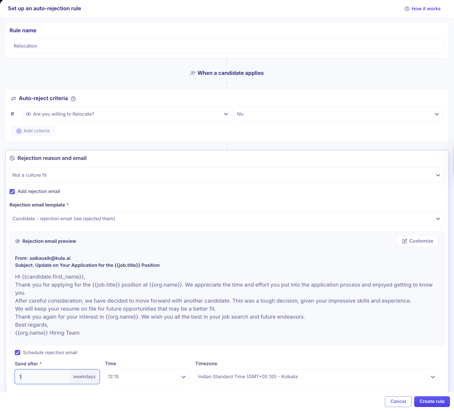Image resolution: width=454 pixels, height=411 pixels.
Task: Open the rejection reason dropdown showing Not a culture fit
Action: pos(227,175)
